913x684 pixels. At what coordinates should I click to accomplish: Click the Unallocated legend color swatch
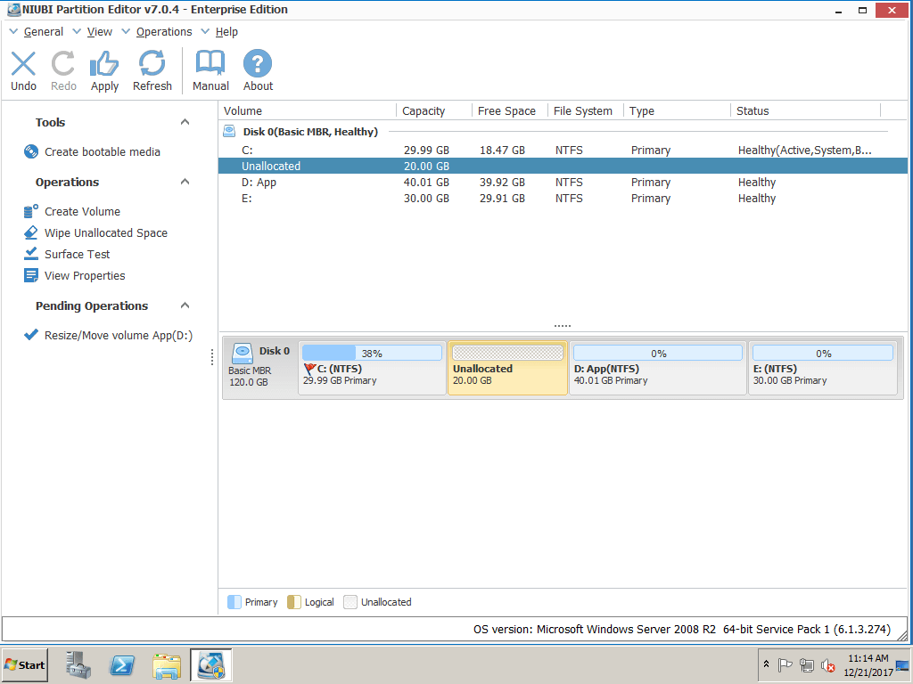pyautogui.click(x=350, y=602)
